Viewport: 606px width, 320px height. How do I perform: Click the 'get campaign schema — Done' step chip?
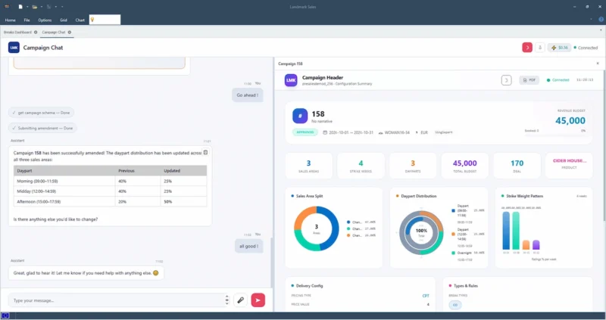pos(41,113)
